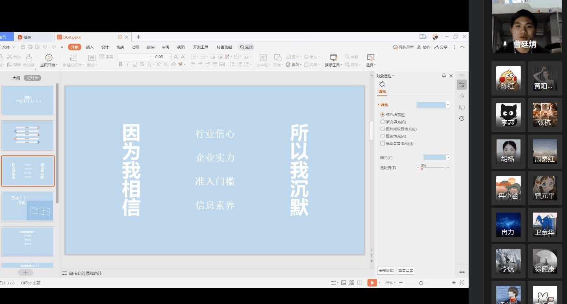Select the 渐变填充 radio option
Viewport: 567px width, 304px height.
click(x=382, y=122)
